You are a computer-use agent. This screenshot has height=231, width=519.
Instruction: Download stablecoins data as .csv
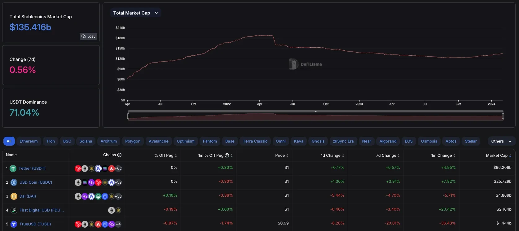coord(89,36)
